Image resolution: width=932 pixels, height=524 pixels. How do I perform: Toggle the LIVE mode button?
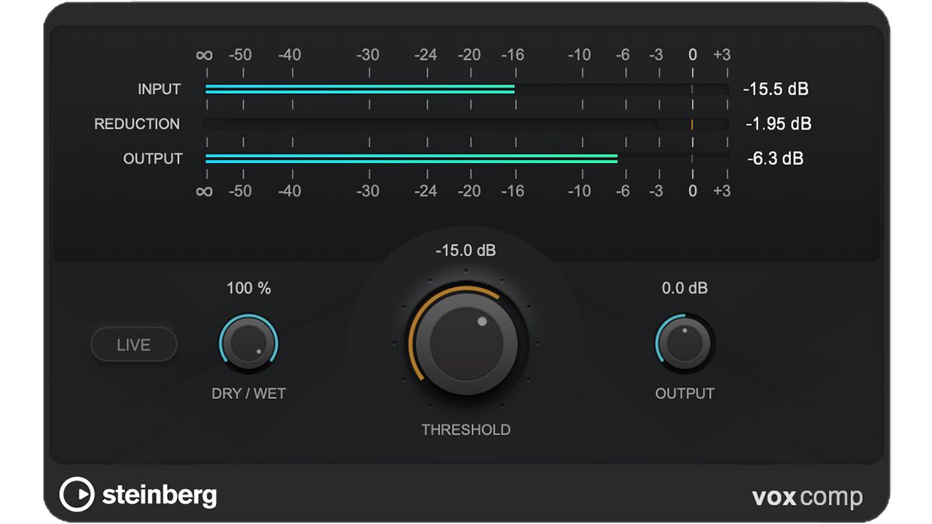coord(134,345)
